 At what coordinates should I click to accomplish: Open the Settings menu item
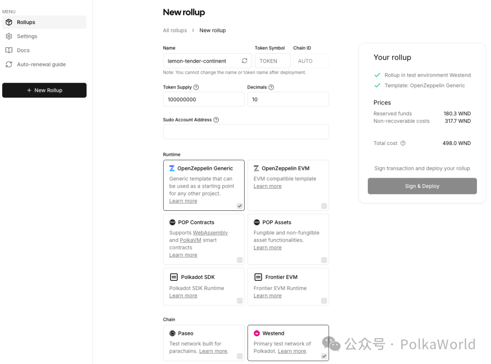pos(27,36)
